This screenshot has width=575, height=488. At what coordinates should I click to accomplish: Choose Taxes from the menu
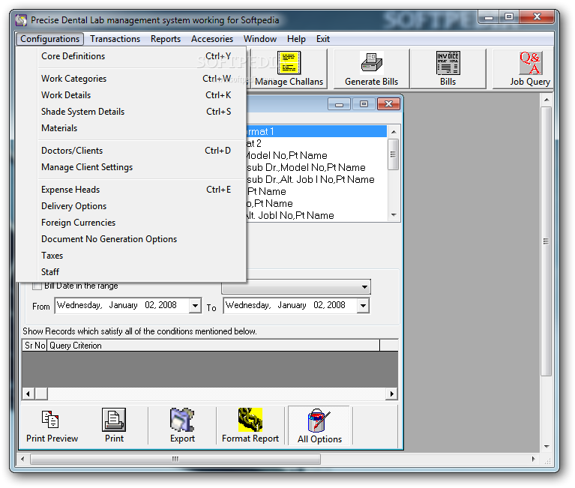click(131, 256)
